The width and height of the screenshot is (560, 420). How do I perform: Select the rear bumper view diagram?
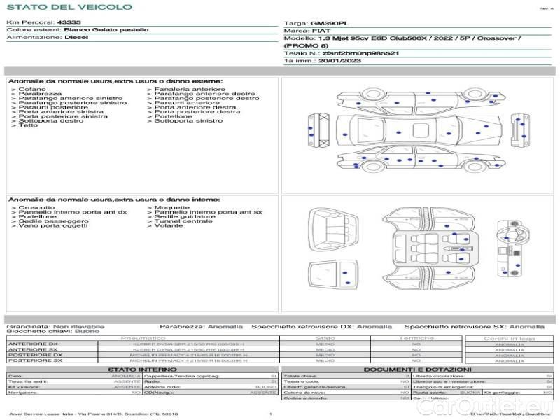click(x=318, y=130)
